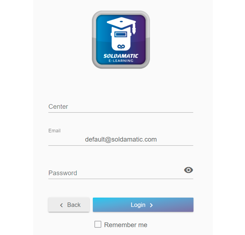
Task: Go back with the Back button
Action: [x=69, y=205]
